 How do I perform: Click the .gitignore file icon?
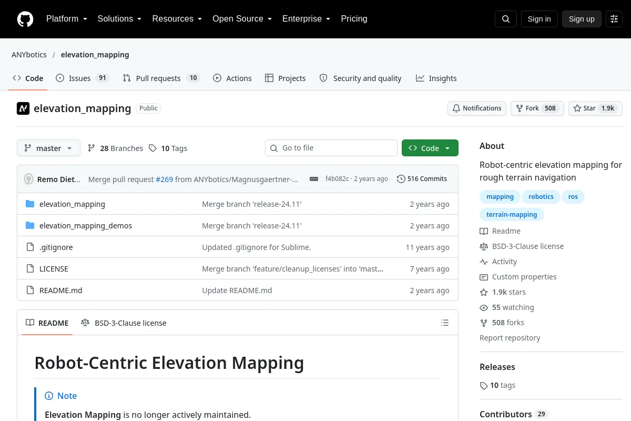tap(30, 247)
